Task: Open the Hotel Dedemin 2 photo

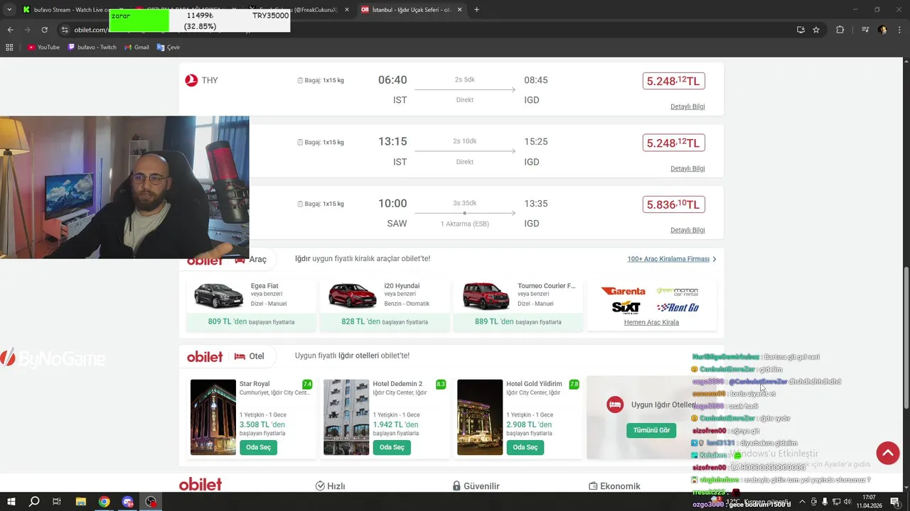Action: 346,417
